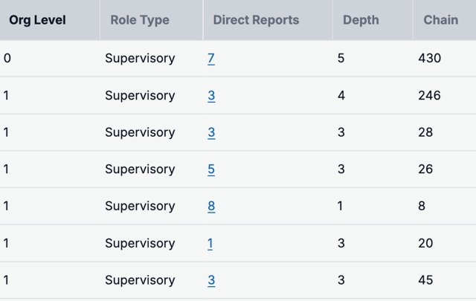Open the direct reports link showing 7

pos(211,59)
